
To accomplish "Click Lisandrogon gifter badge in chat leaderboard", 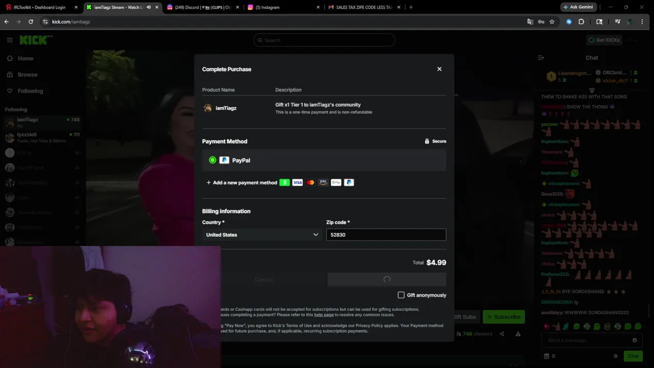I will coord(551,77).
